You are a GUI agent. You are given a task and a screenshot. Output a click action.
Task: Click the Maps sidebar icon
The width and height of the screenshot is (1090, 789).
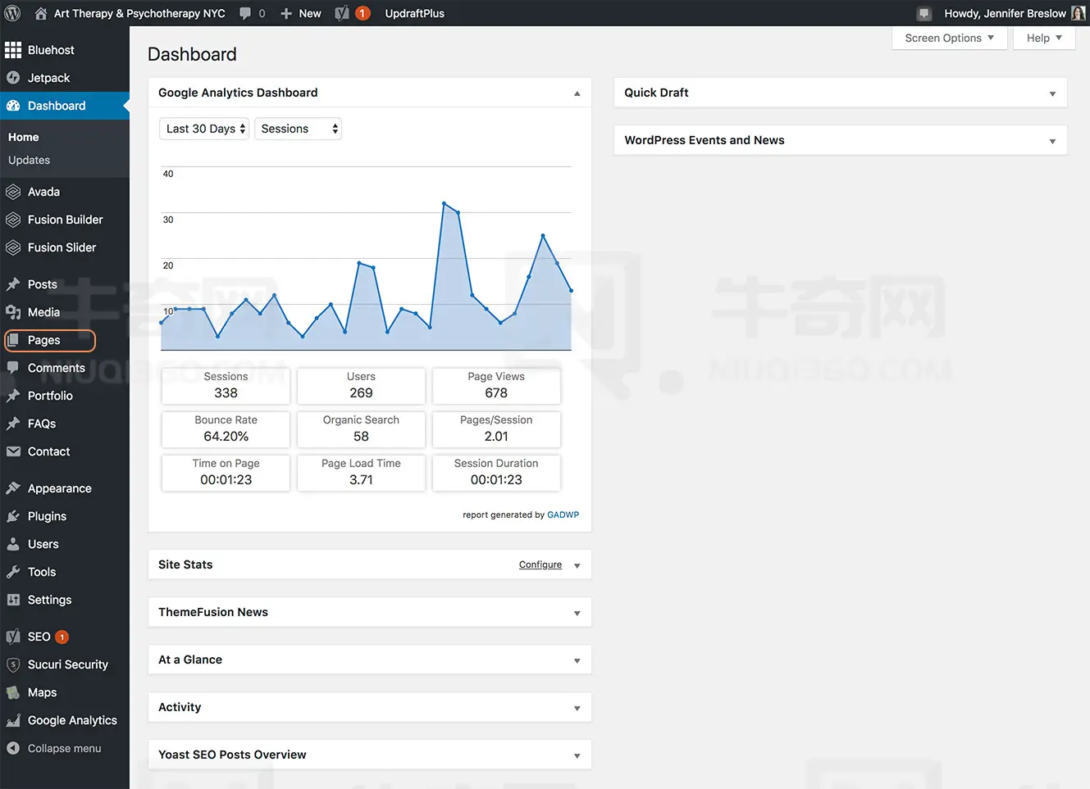(13, 692)
